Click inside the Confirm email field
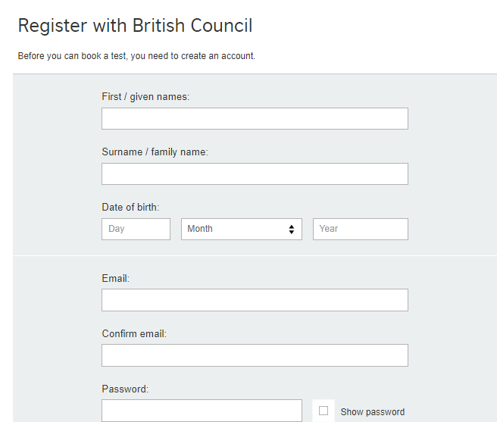This screenshot has width=497, height=422. pyautogui.click(x=255, y=355)
